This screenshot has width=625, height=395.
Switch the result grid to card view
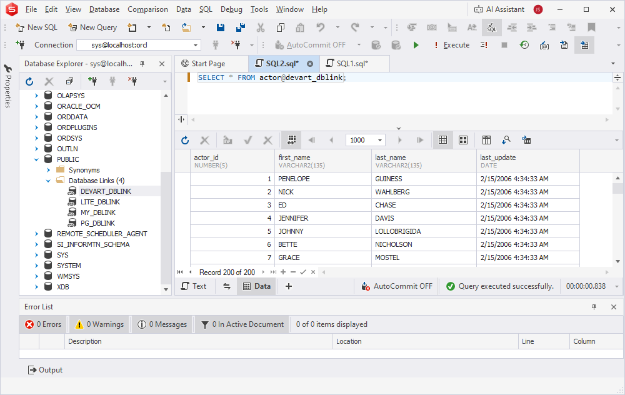(x=462, y=140)
